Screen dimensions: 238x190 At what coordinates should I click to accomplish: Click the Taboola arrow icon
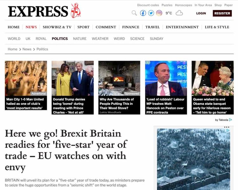(x=231, y=120)
